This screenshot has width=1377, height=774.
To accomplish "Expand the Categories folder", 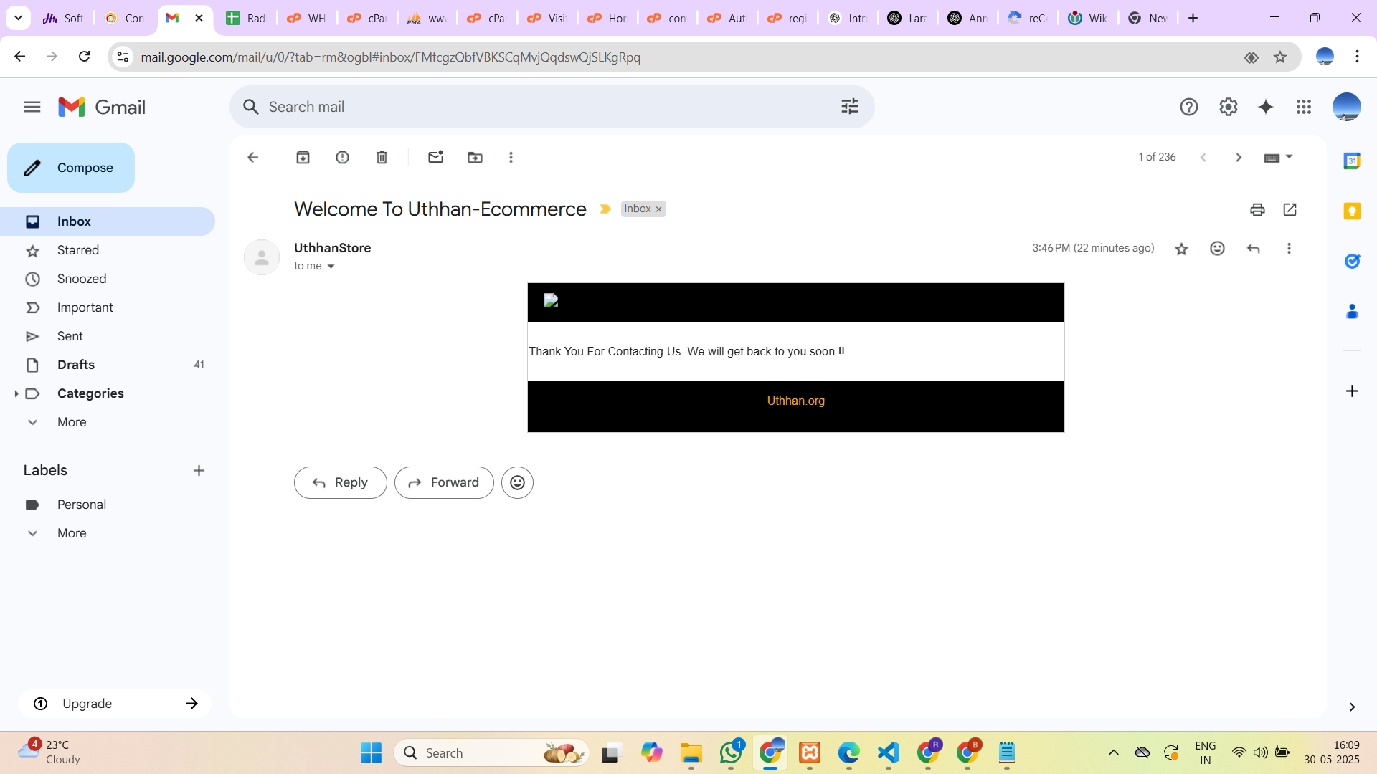I will click(x=16, y=393).
